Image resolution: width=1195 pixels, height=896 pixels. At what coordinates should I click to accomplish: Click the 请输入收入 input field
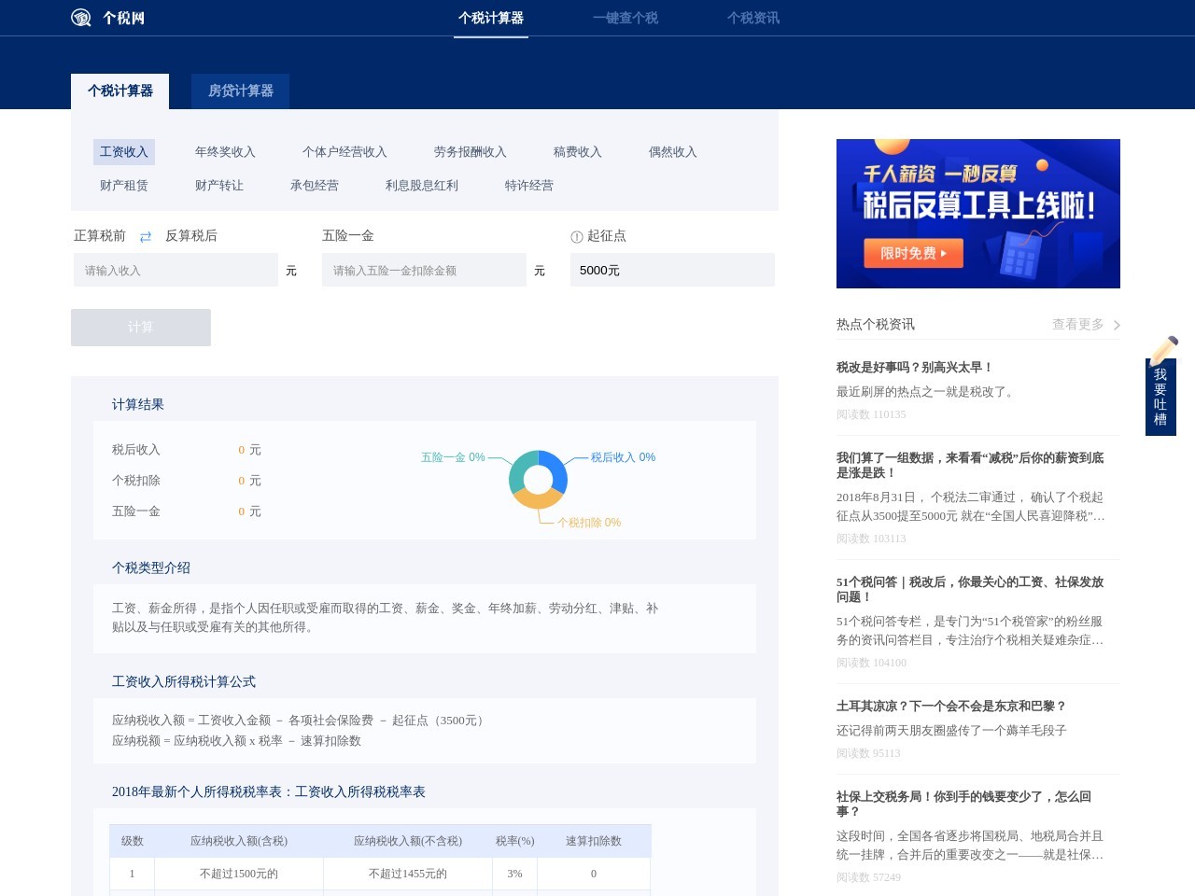(x=176, y=270)
